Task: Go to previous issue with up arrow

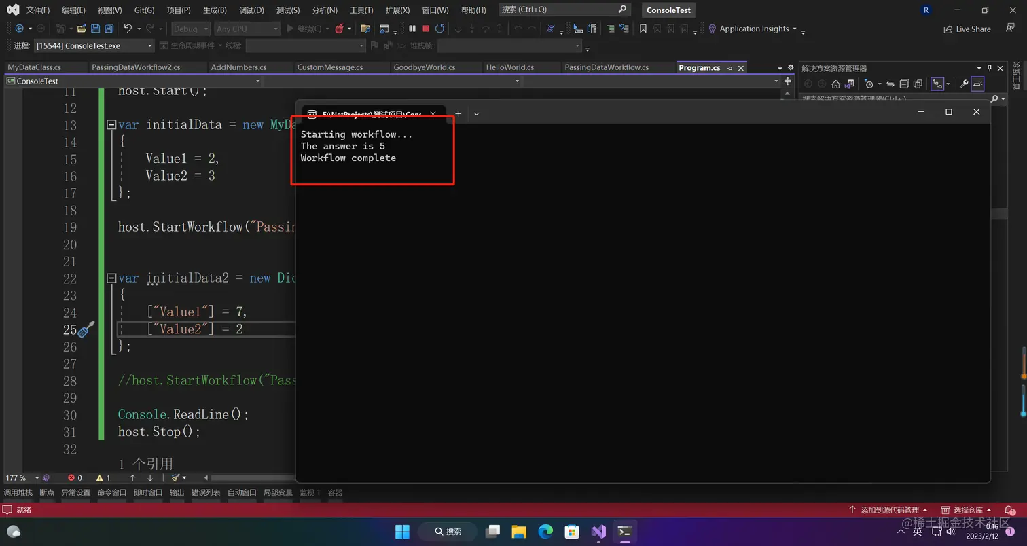Action: [x=132, y=478]
